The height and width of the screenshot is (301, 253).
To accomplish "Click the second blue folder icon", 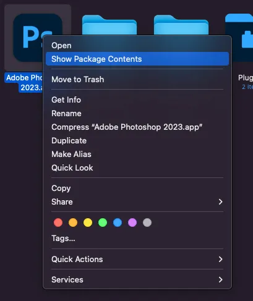I will (x=181, y=25).
